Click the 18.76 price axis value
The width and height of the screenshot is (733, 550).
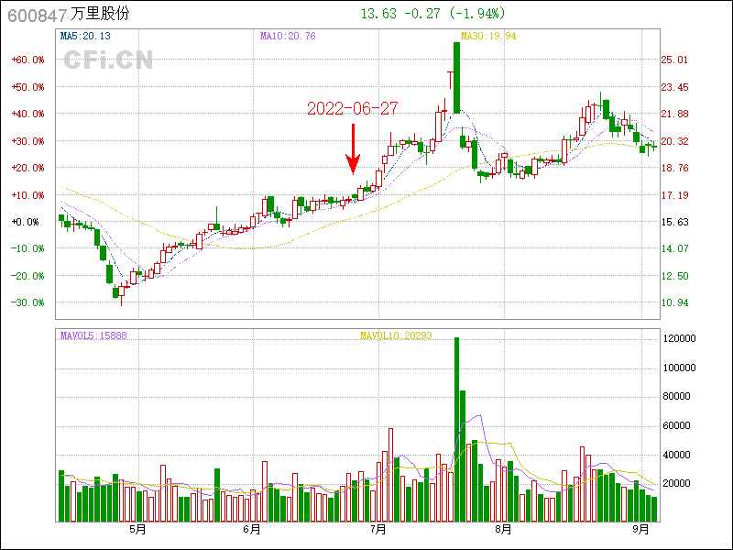click(x=674, y=168)
